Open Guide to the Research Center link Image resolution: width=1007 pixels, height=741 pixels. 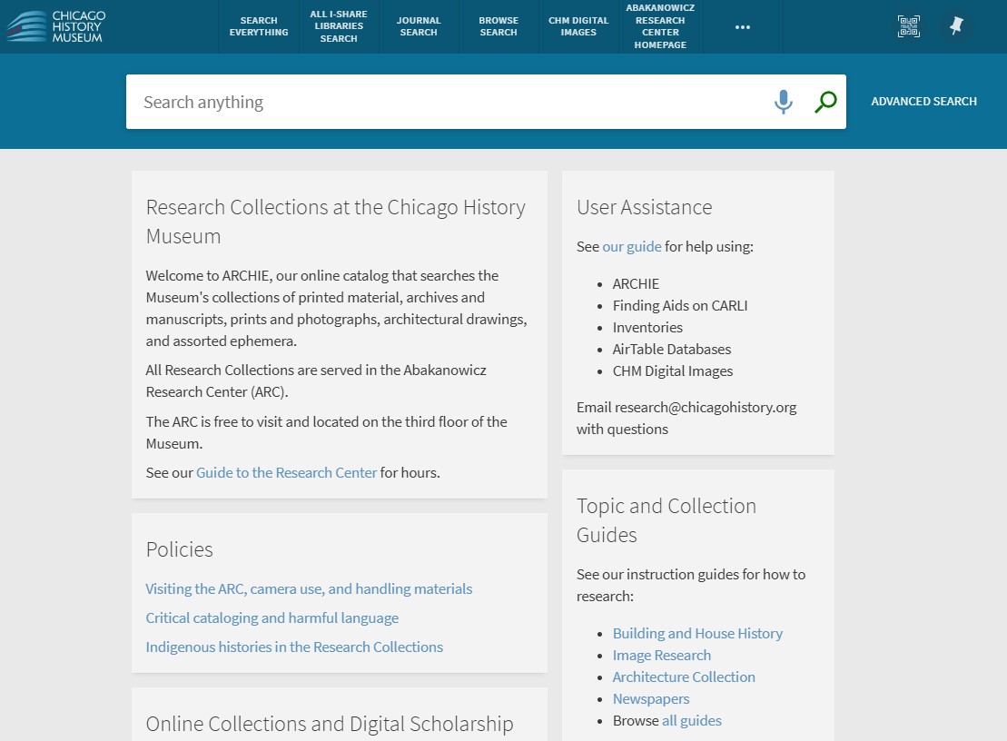286,472
